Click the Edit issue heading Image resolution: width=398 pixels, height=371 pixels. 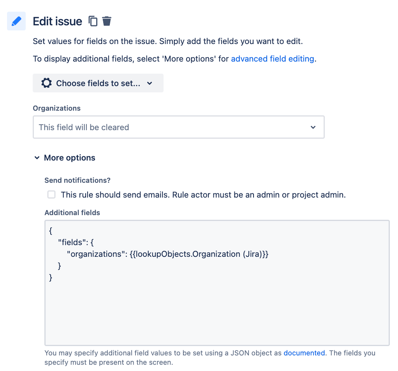coord(57,21)
